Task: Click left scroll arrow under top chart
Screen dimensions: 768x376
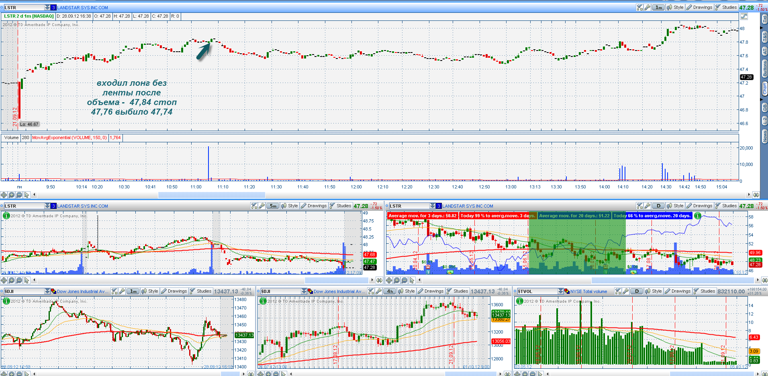Action: coord(34,195)
